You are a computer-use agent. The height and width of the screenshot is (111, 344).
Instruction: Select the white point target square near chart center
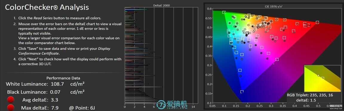pyautogui.click(x=248, y=33)
